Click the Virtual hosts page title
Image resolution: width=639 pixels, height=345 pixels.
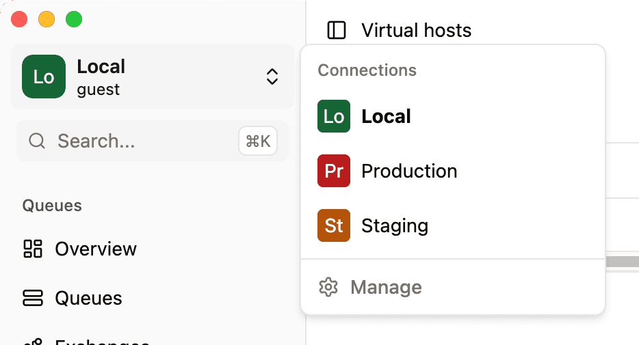416,30
